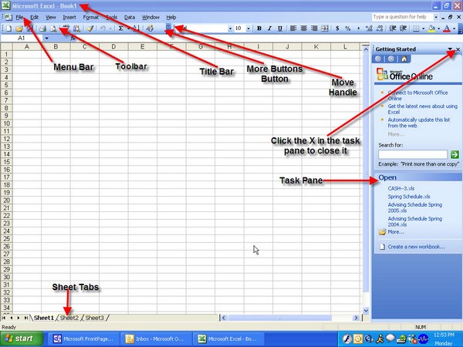
Task: Open the font size dropdown
Action: coord(248,29)
